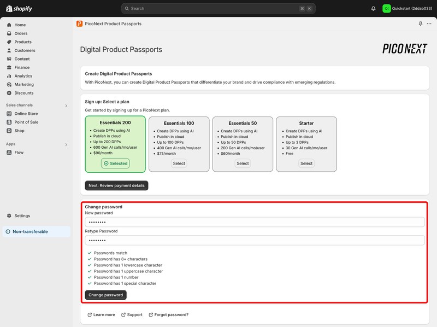Choose the Starter free plan
Image resolution: width=437 pixels, height=327 pixels.
pos(306,163)
